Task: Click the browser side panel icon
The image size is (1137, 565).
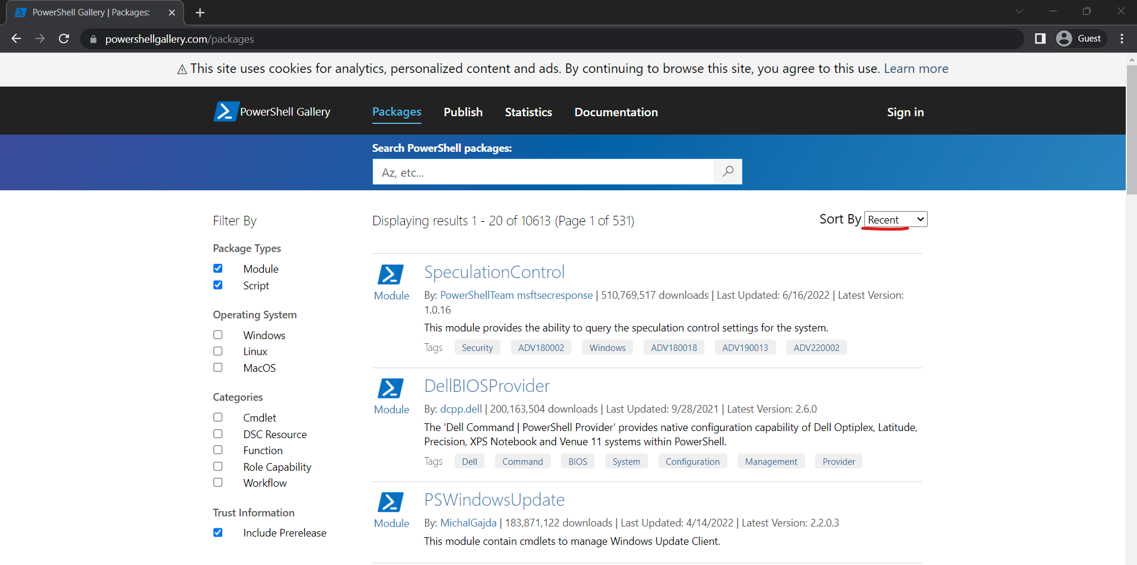Action: [x=1039, y=38]
